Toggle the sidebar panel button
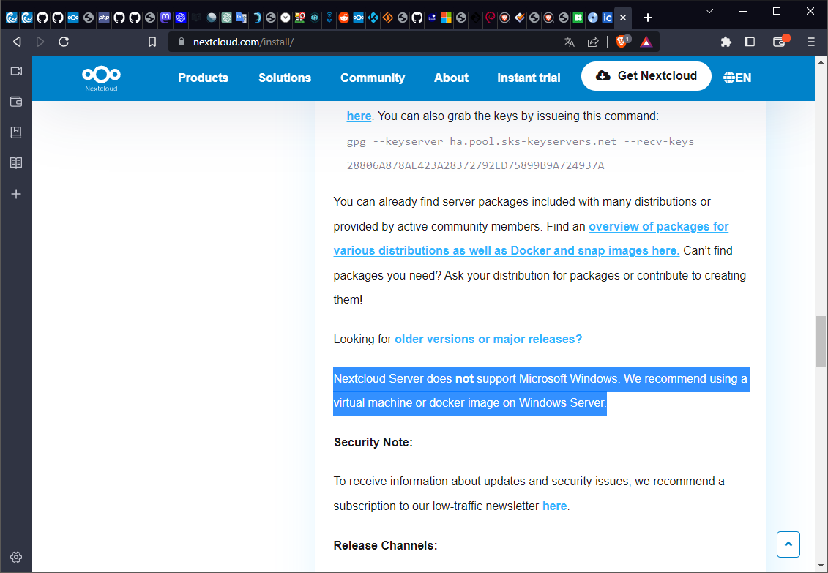Viewport: 828px width, 573px height. click(750, 42)
